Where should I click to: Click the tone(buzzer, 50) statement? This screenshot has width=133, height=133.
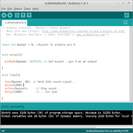(18, 82)
